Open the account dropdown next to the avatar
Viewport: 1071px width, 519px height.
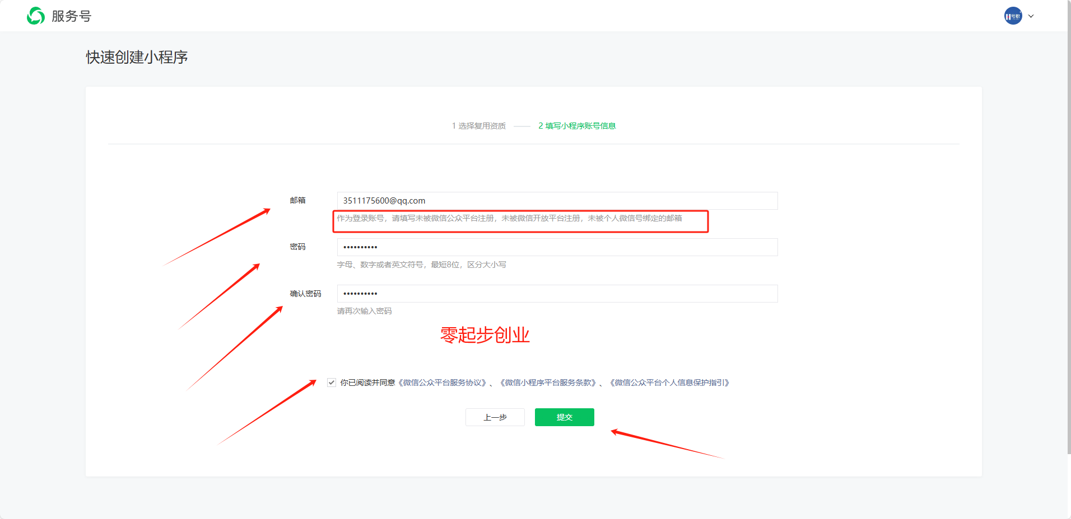click(x=1031, y=16)
